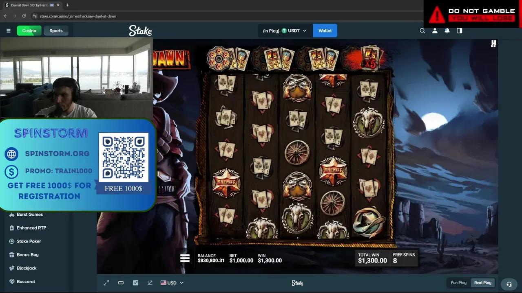Viewport: 522px width, 293px height.
Task: Go back in the browser
Action: [6, 16]
